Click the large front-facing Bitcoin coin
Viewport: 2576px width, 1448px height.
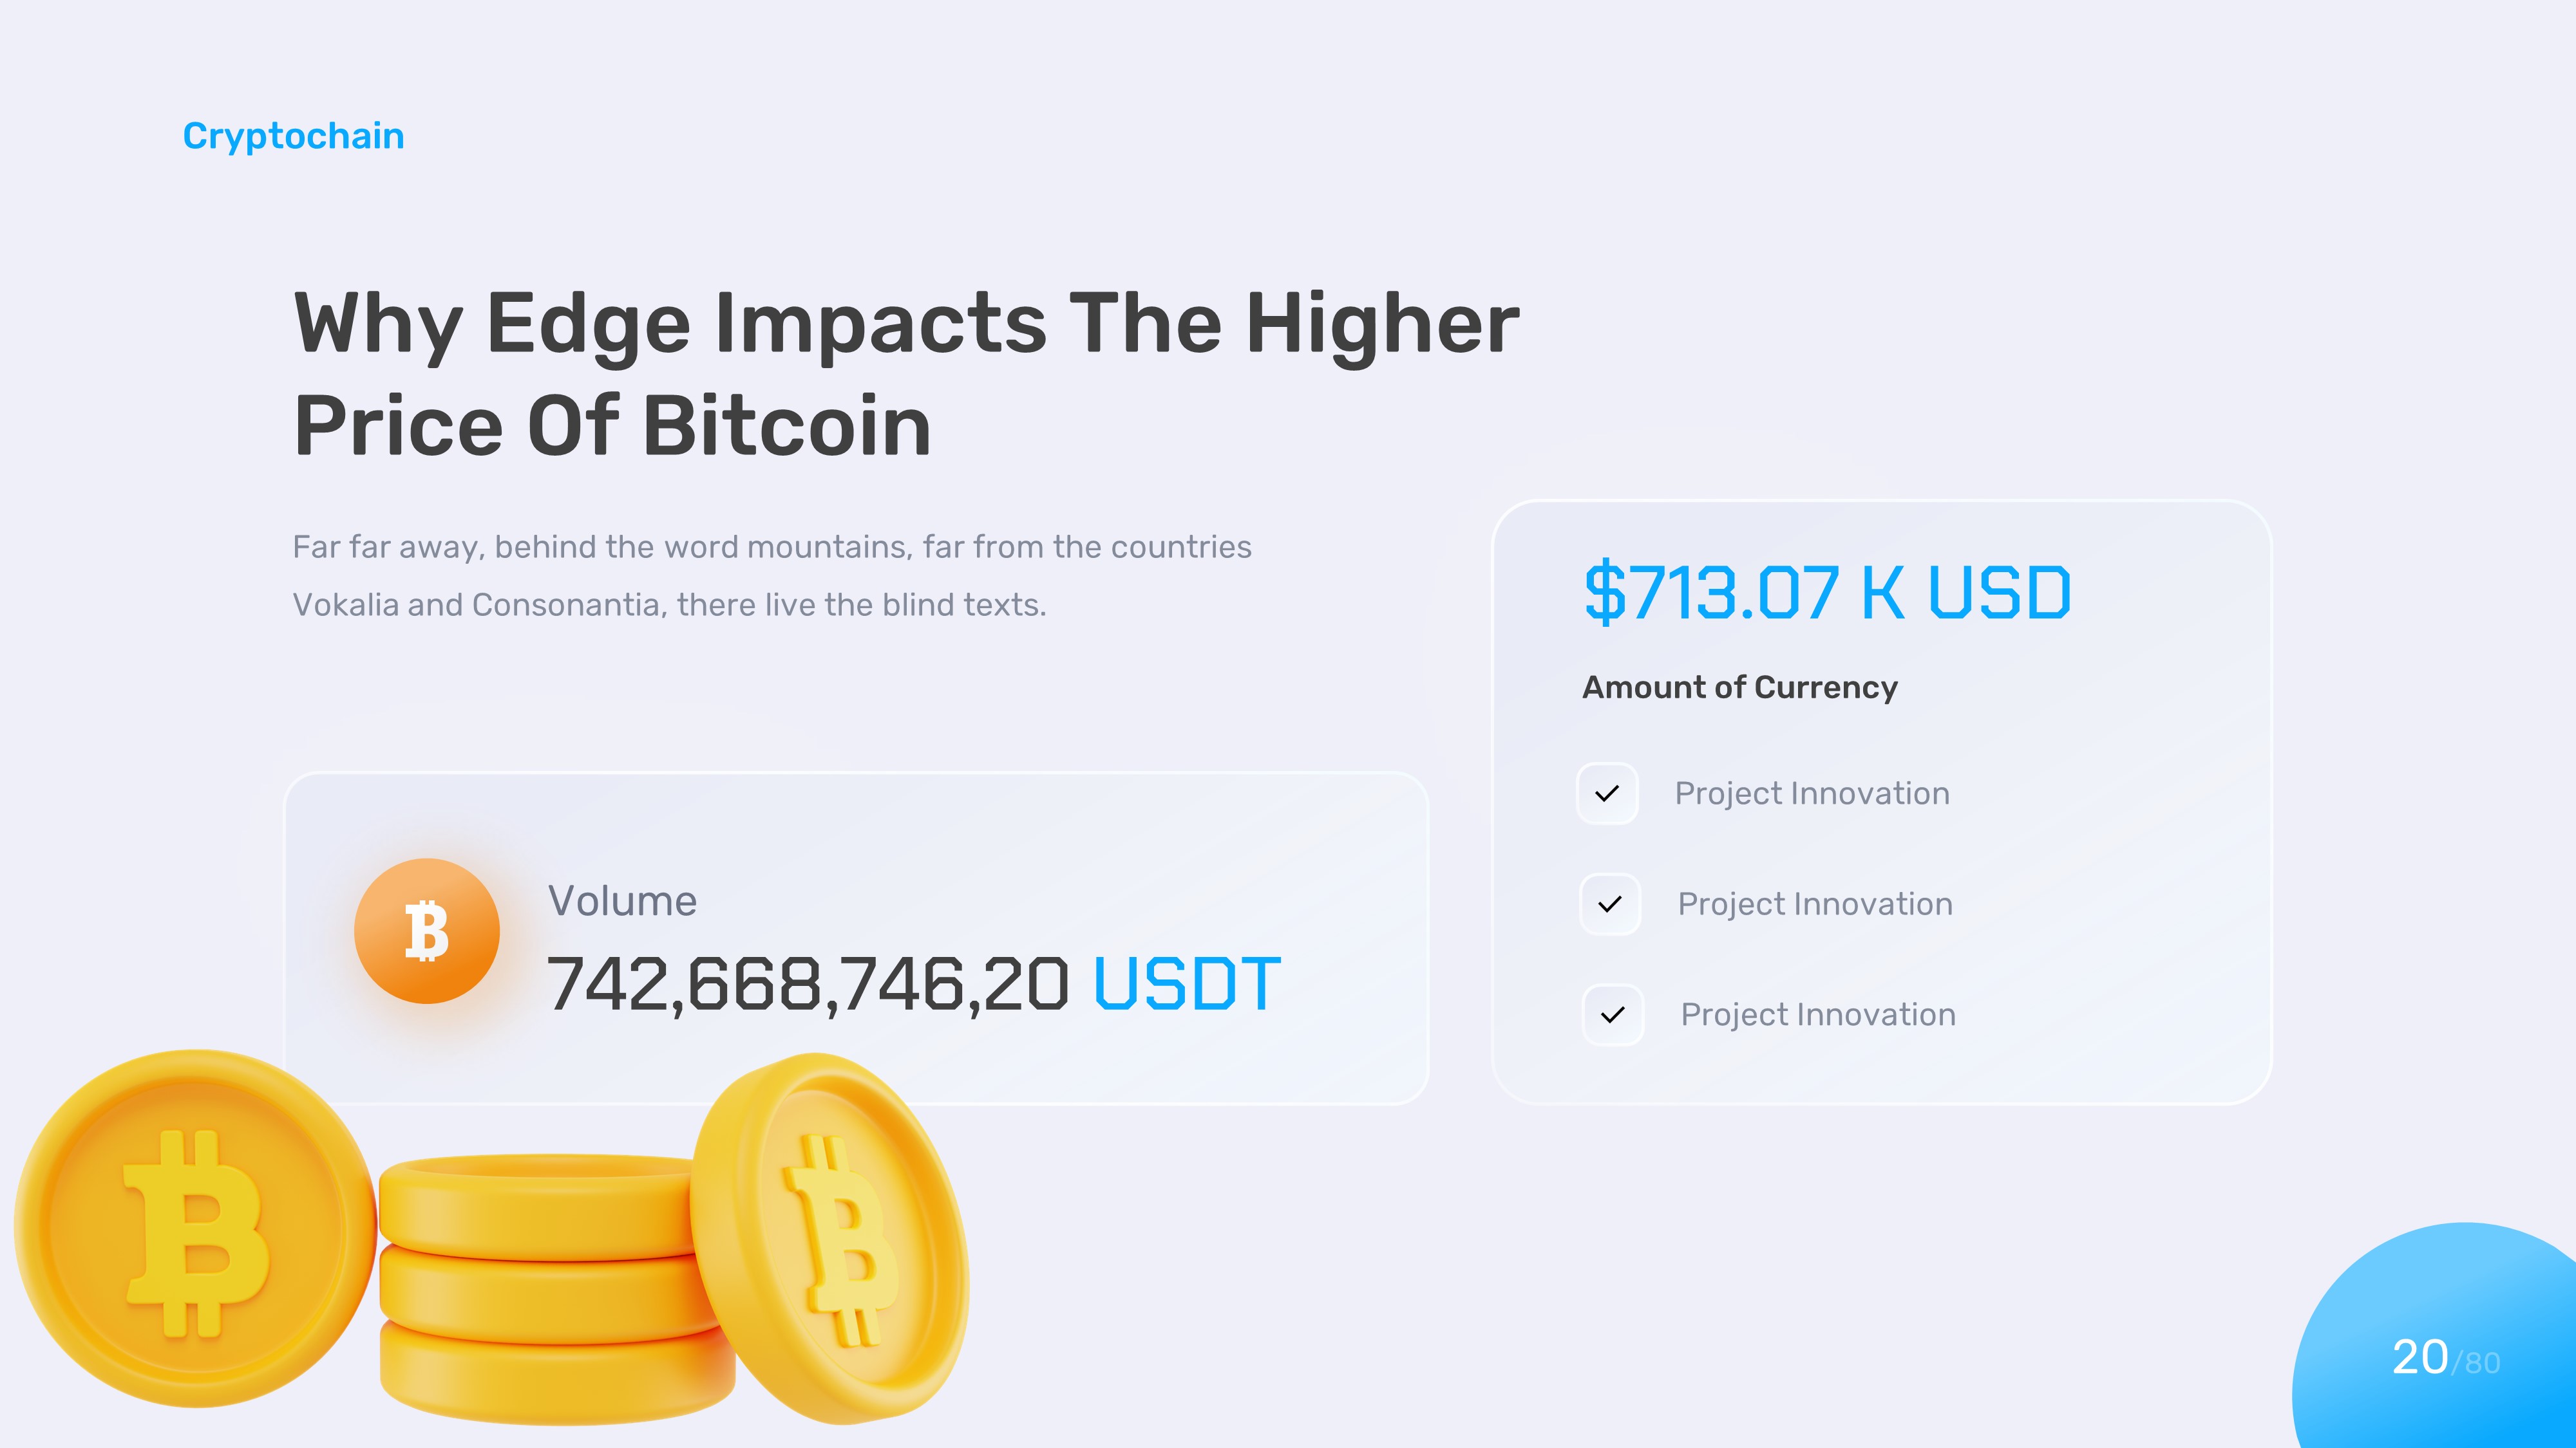[x=196, y=1229]
